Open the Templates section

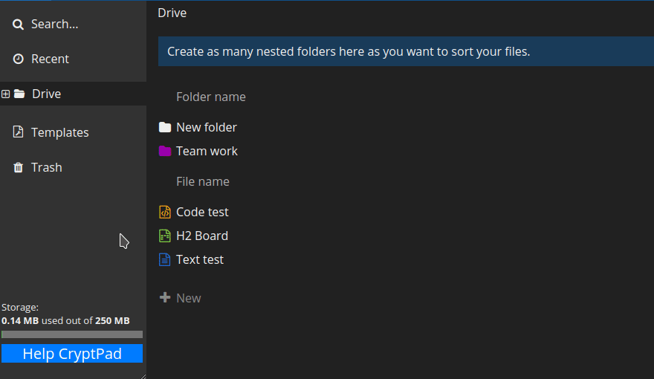[59, 132]
